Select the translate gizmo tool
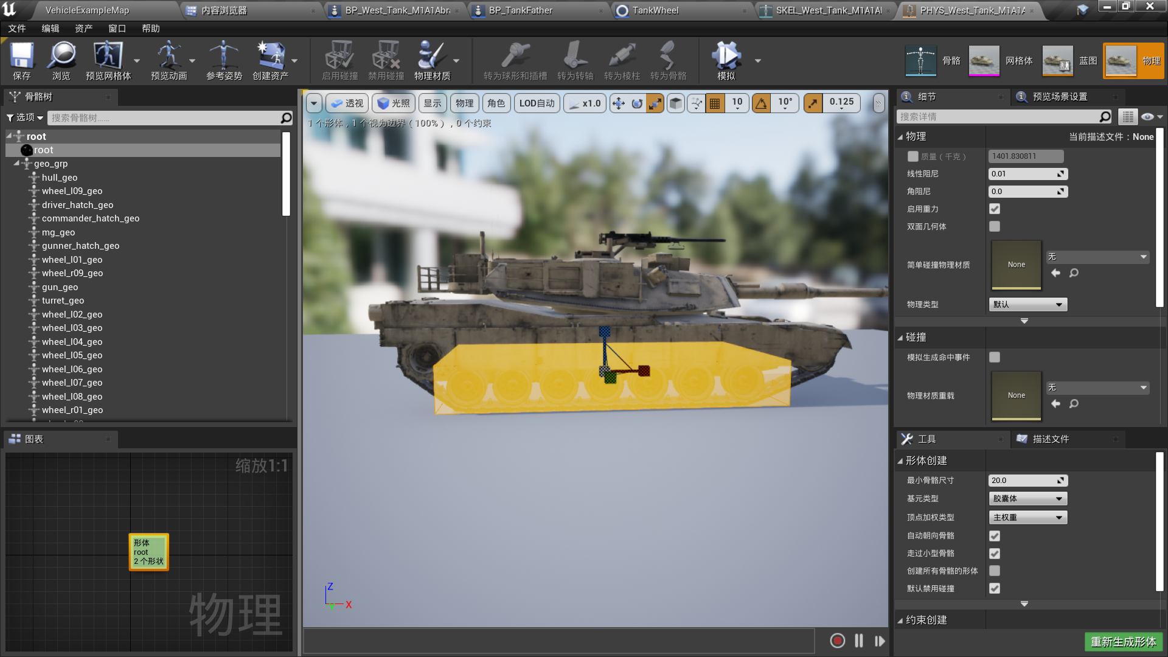The height and width of the screenshot is (657, 1168). (x=618, y=103)
